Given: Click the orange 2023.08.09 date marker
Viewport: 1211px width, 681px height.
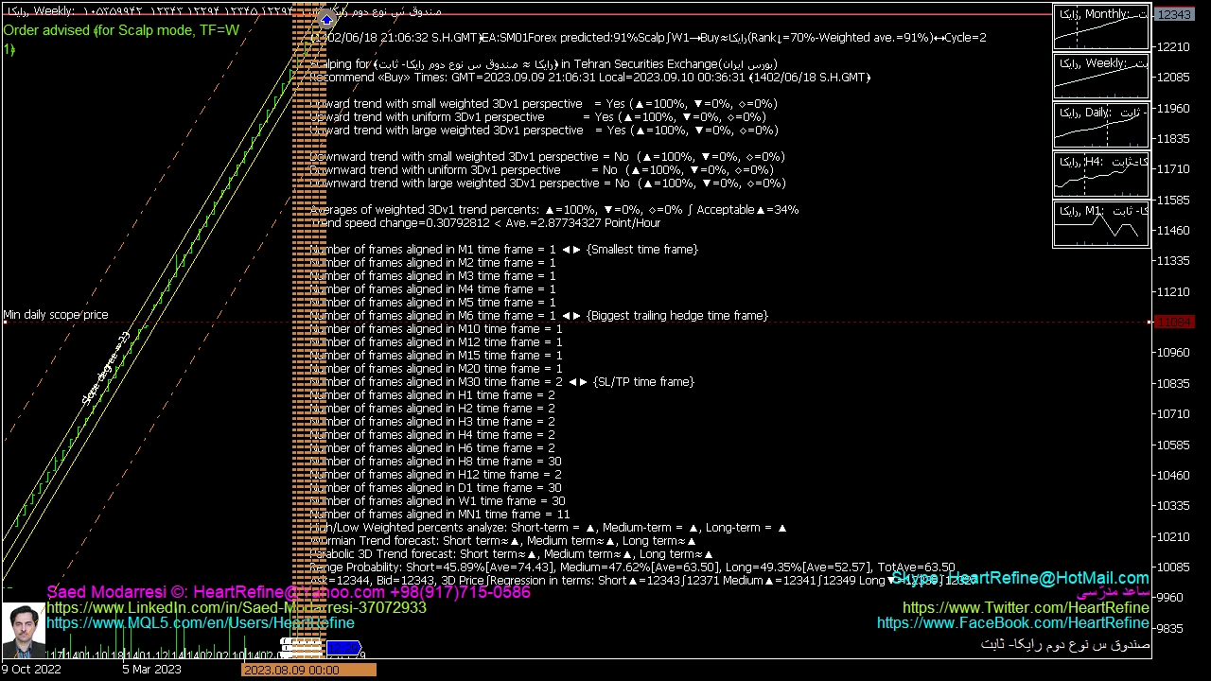Looking at the screenshot, I should 308,670.
